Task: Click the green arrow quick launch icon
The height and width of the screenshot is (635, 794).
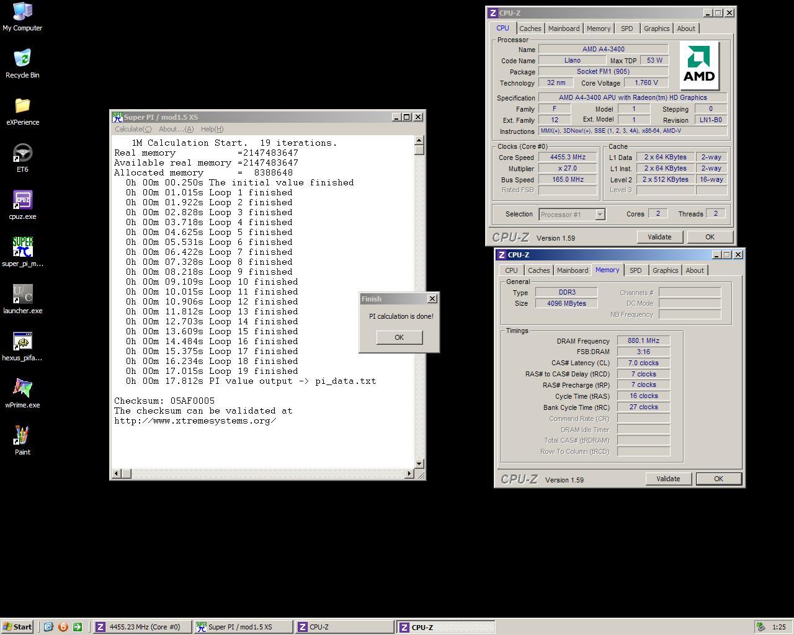Action: pos(78,627)
